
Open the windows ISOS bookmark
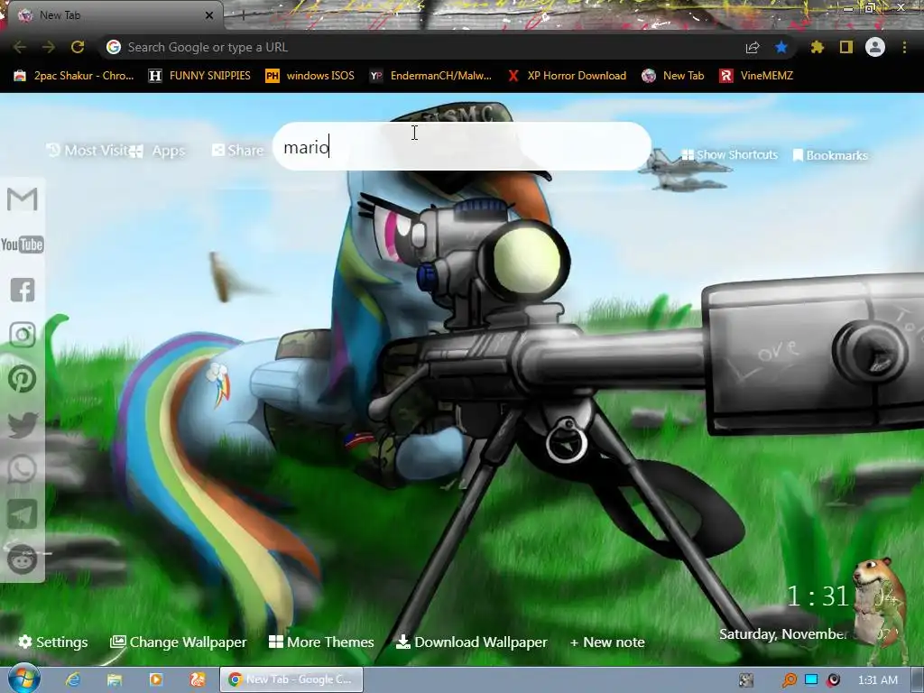click(x=310, y=76)
